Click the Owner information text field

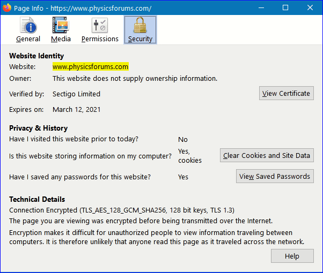[x=135, y=78]
